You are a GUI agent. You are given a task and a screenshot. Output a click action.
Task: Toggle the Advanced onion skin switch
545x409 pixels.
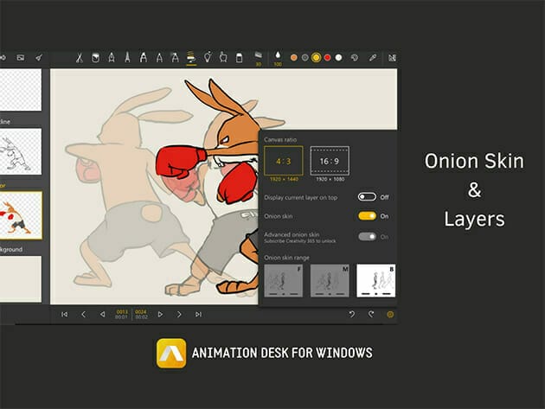367,237
